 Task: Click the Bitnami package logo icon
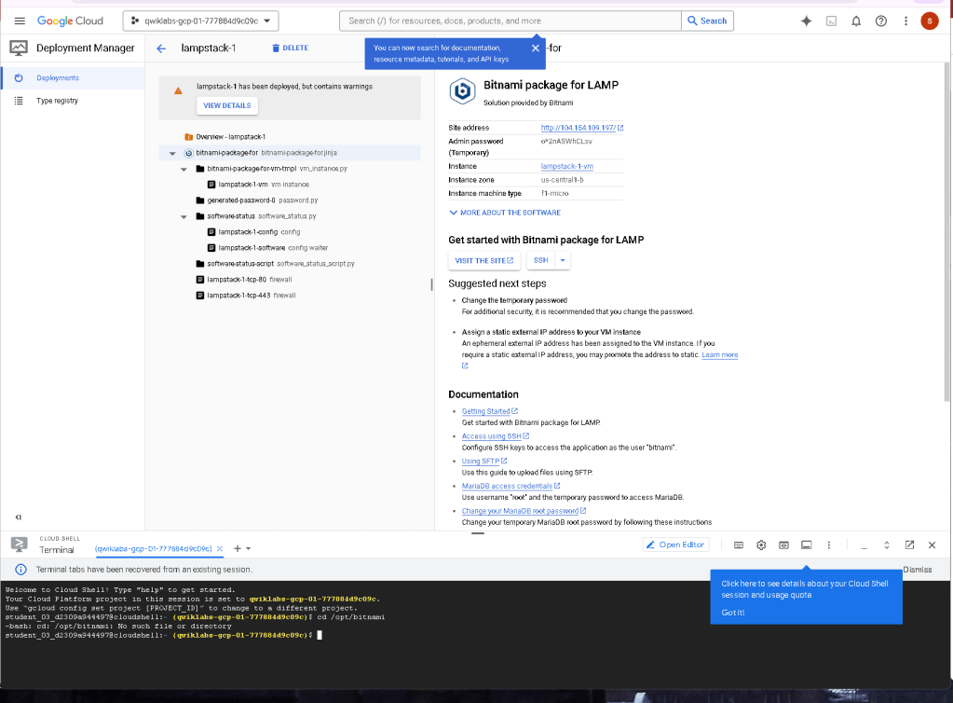point(462,91)
